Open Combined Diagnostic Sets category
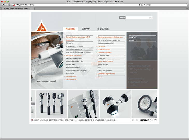The height and width of the screenshot is (140, 189). (106, 73)
